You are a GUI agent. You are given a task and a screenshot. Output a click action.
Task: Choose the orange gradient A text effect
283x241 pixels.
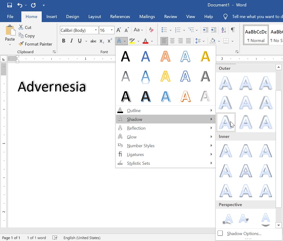pyautogui.click(x=165, y=56)
